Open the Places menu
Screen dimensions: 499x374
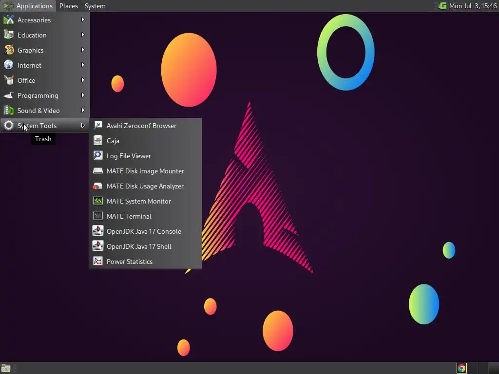pyautogui.click(x=69, y=6)
